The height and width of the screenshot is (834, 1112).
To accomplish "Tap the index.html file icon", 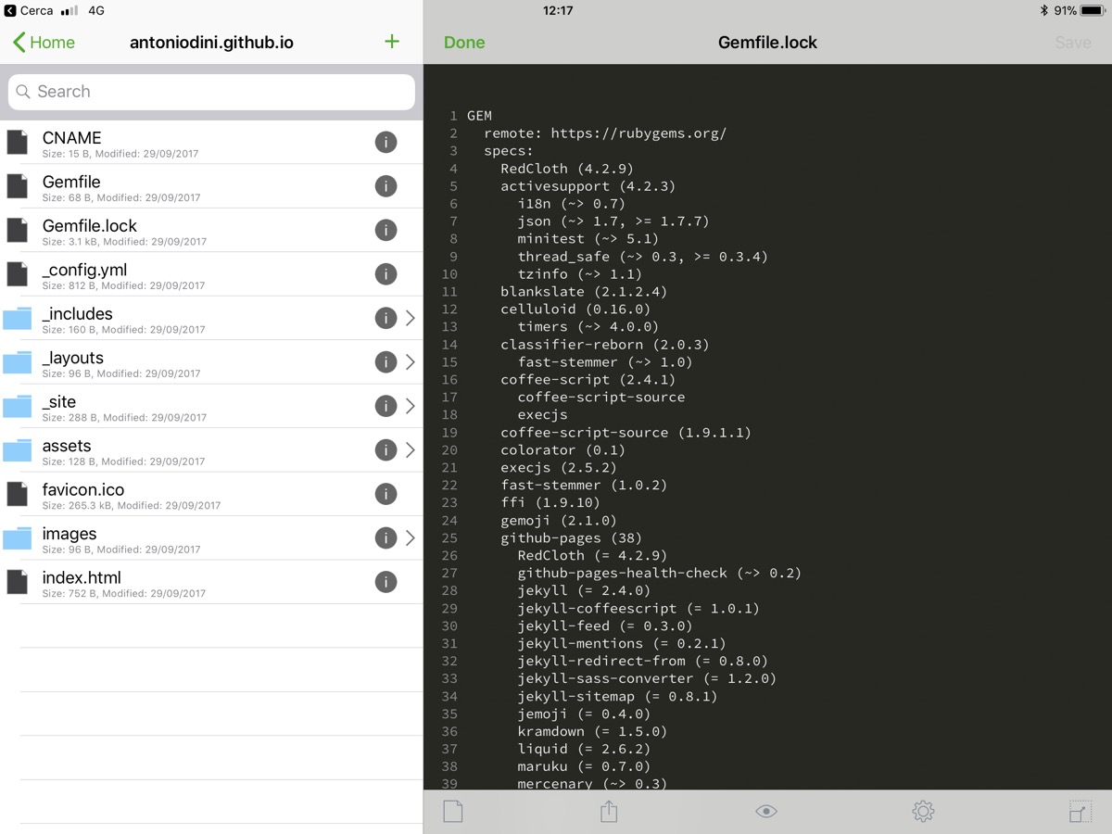I will coord(17,582).
